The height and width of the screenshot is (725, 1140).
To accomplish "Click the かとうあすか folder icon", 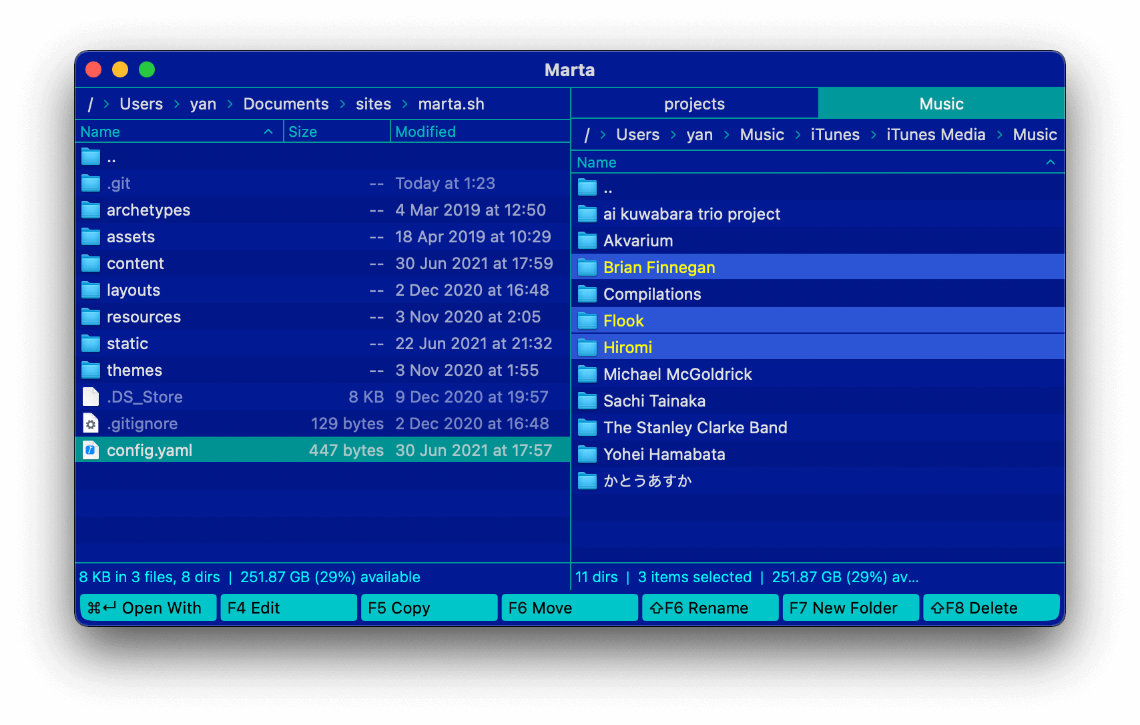I will (x=587, y=481).
